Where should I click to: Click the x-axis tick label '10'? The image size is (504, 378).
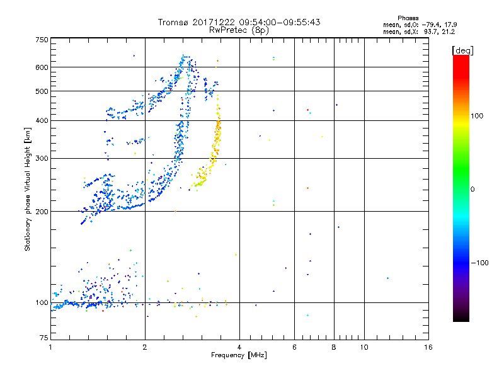[x=364, y=347]
